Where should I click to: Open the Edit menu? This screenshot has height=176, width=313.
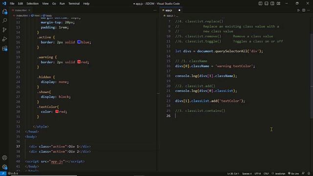click(x=21, y=3)
